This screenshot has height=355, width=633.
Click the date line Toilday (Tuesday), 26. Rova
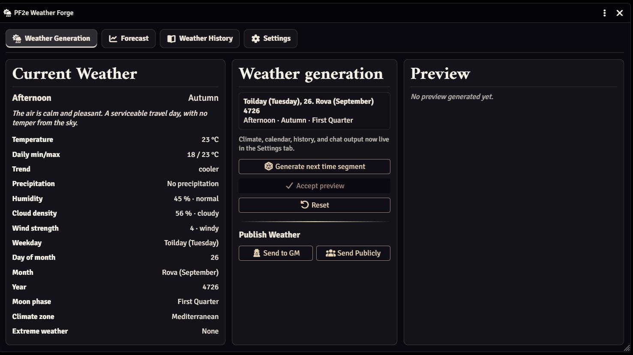pos(309,106)
